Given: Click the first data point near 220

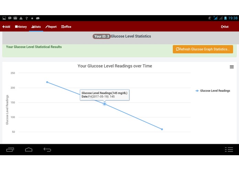Looking at the screenshot, I should point(47,82).
